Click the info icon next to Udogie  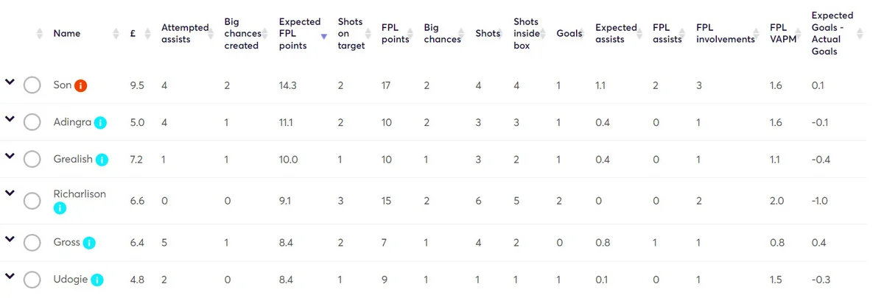click(97, 280)
